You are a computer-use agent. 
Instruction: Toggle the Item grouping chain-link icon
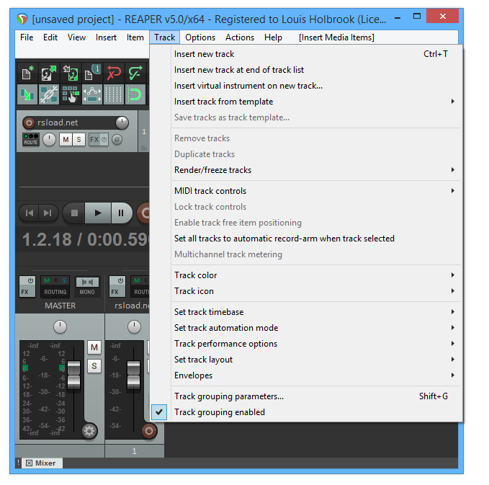(x=49, y=94)
